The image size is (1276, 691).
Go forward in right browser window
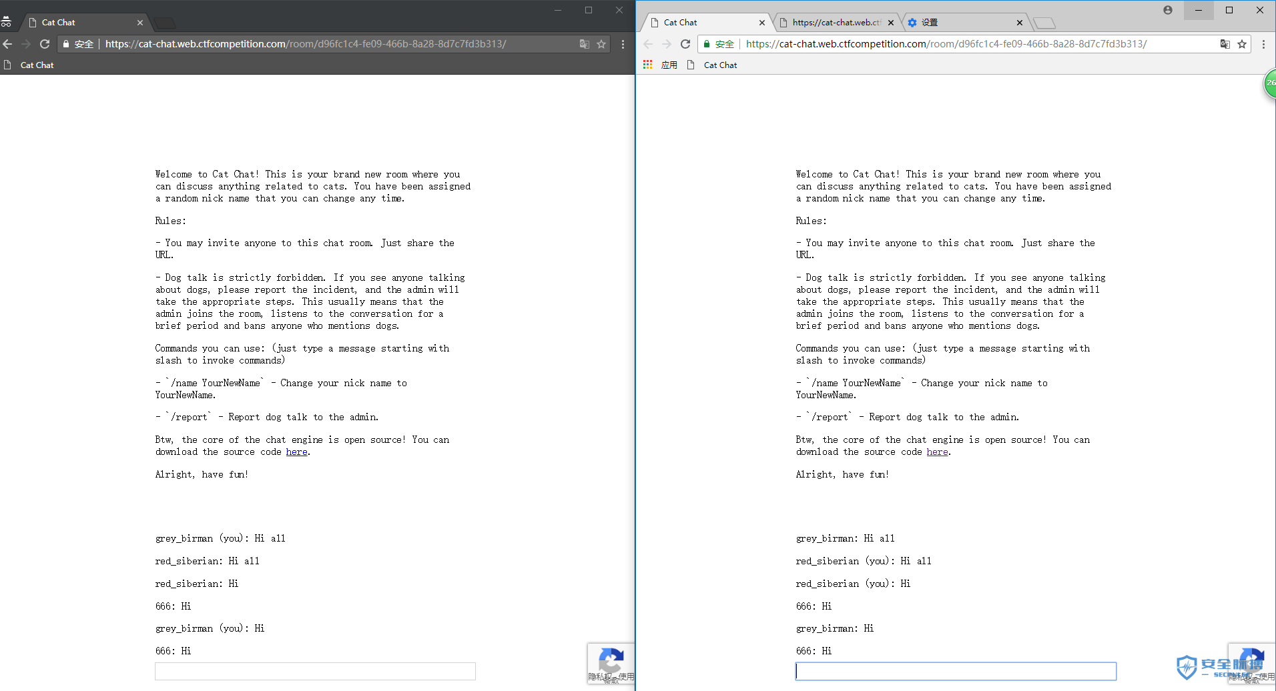pyautogui.click(x=667, y=44)
